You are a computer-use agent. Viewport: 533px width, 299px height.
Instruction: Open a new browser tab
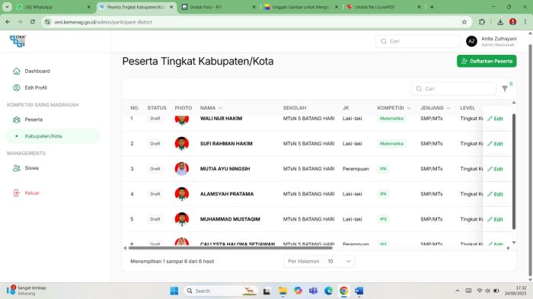(x=432, y=7)
